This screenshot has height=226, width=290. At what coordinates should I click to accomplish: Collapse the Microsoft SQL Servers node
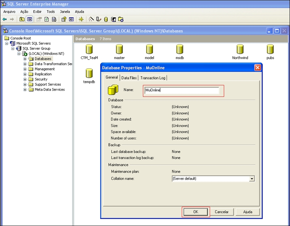(7, 43)
